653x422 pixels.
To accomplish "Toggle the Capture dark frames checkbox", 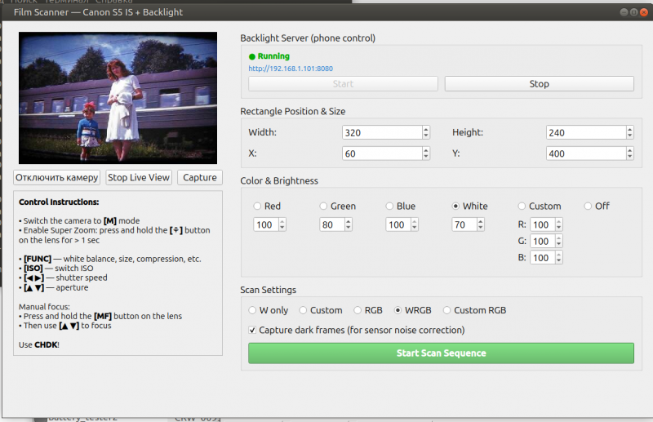I will [x=252, y=331].
